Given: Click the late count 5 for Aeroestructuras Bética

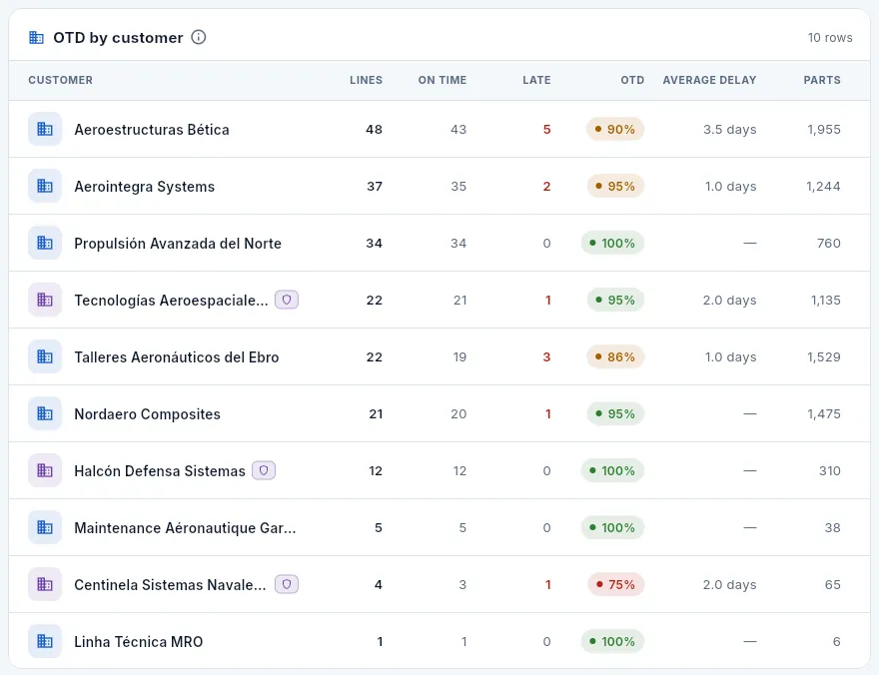Looking at the screenshot, I should [x=546, y=130].
